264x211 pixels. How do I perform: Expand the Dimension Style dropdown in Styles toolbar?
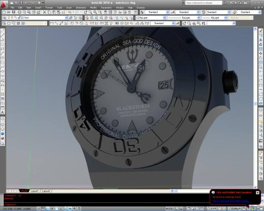[199, 12]
